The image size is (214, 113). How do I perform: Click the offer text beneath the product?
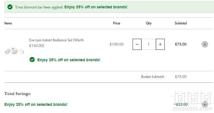pos(69,60)
